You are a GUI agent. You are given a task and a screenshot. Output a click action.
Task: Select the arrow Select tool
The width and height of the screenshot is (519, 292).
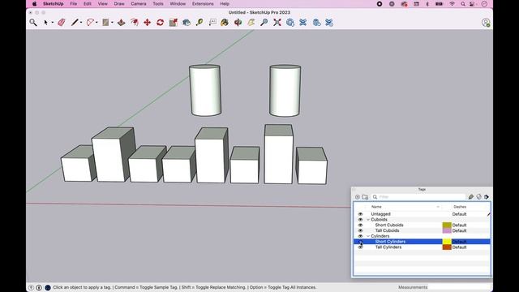(x=45, y=22)
